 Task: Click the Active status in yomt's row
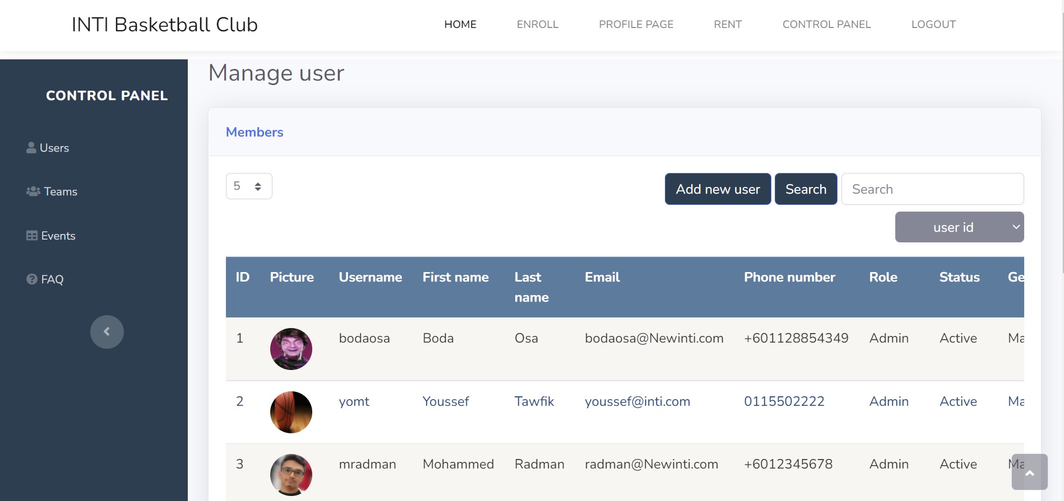(958, 401)
